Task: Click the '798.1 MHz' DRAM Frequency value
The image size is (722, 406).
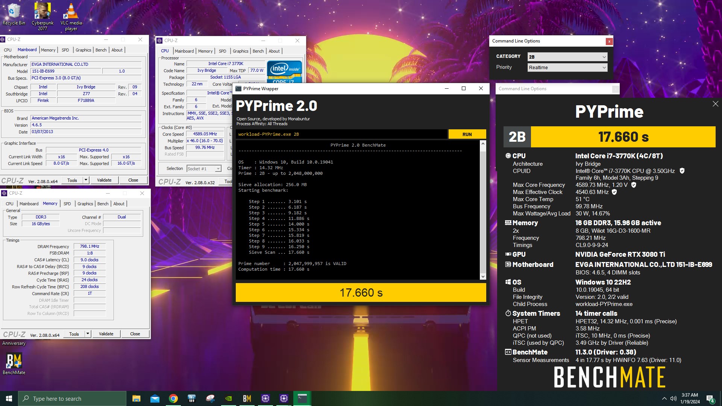Action: pos(89,246)
